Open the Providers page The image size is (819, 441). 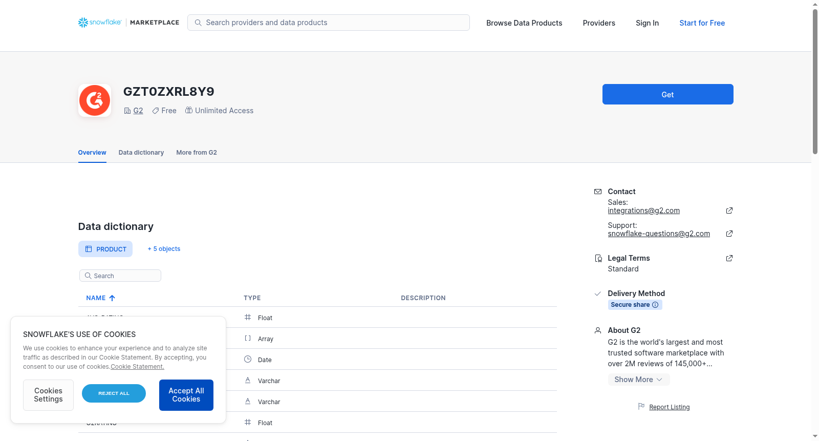pos(599,23)
